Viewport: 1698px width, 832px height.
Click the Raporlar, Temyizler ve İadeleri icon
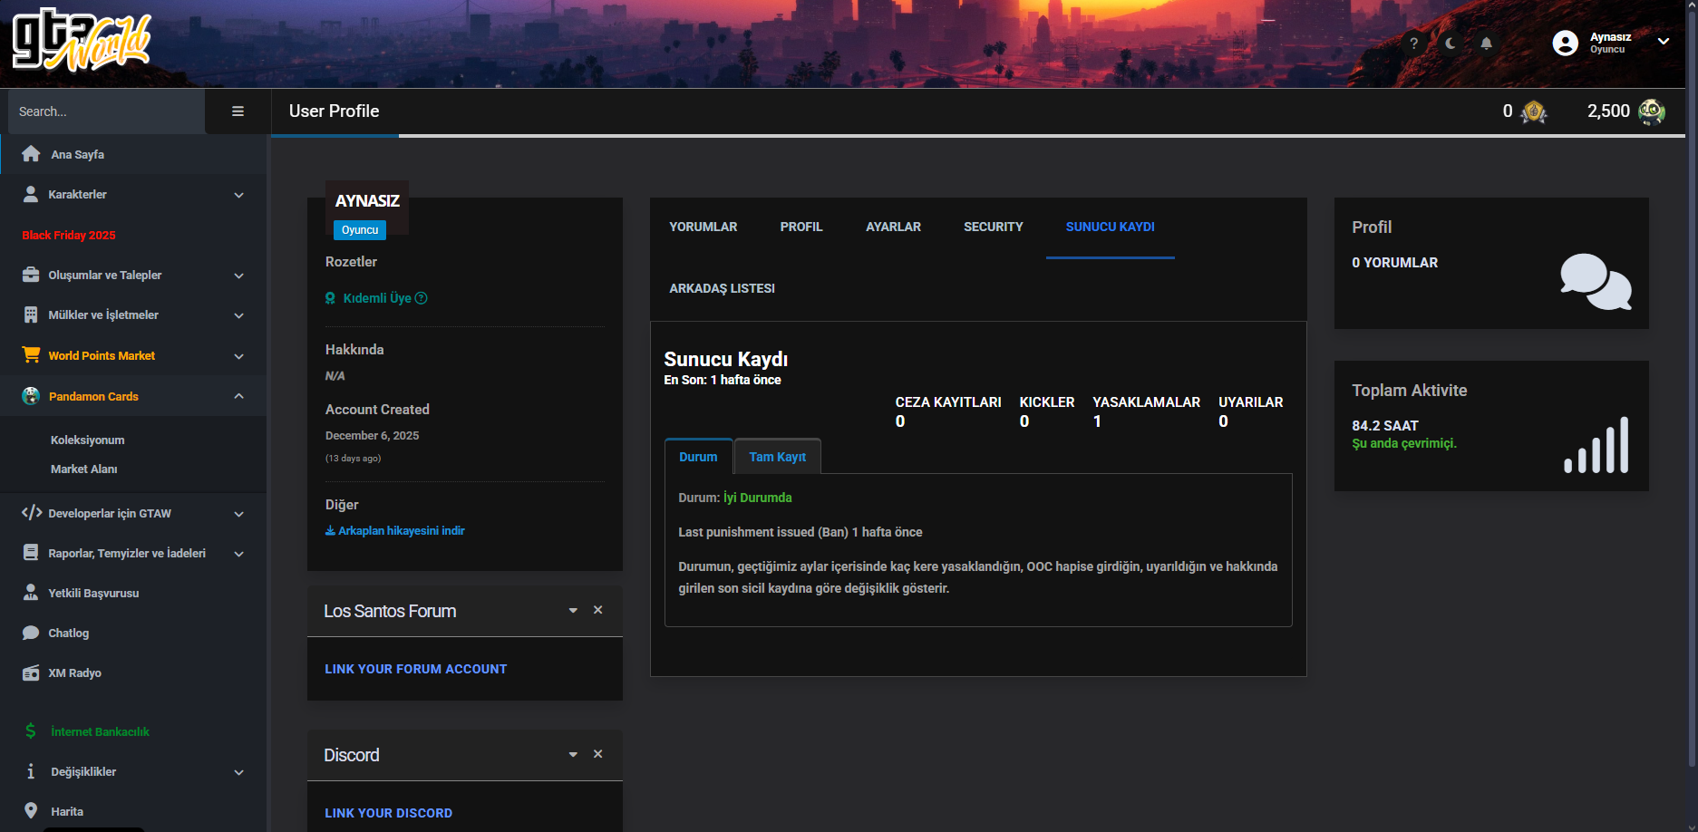[31, 553]
